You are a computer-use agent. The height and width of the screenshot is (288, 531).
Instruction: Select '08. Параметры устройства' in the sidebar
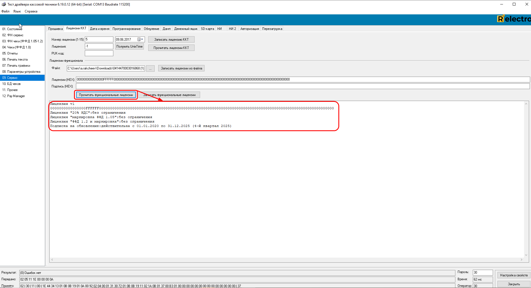(21, 72)
